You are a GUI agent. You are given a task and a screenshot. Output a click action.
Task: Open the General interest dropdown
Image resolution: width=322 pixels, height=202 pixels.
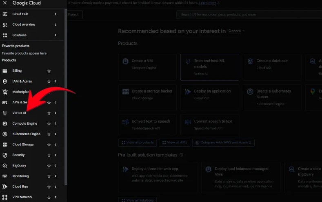point(236,31)
